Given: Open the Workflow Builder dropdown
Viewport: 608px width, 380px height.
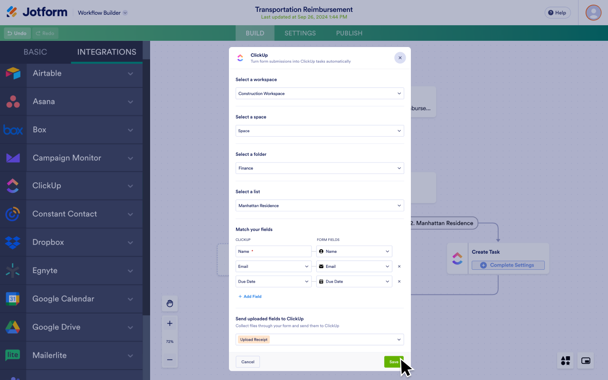Looking at the screenshot, I should click(103, 13).
